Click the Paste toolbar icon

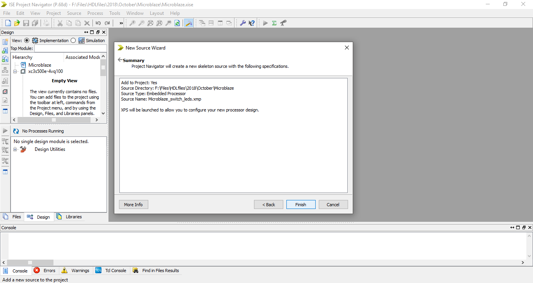(x=78, y=23)
